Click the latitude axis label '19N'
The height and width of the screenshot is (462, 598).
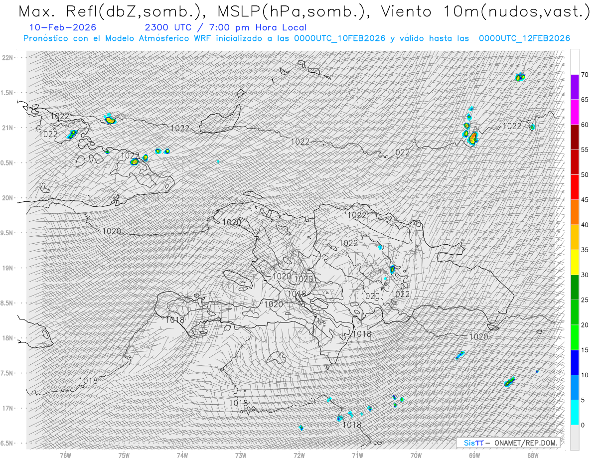click(x=8, y=268)
